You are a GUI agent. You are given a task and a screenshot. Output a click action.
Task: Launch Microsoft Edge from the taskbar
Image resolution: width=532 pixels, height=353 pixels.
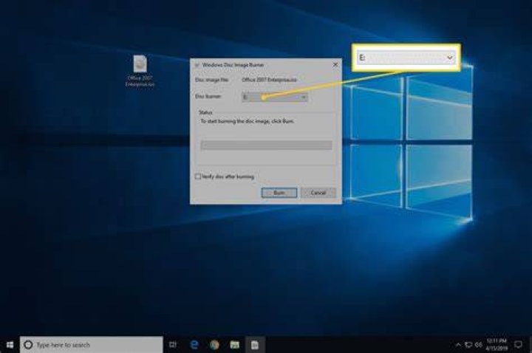pyautogui.click(x=194, y=345)
